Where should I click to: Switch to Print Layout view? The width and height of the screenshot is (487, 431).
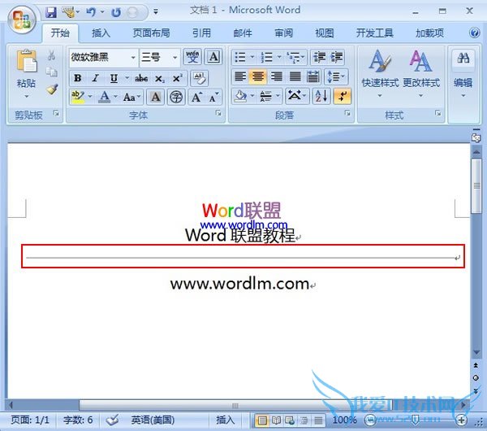click(x=262, y=420)
